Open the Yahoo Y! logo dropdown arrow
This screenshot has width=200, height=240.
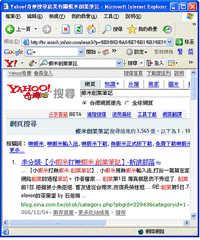[x=22, y=63]
